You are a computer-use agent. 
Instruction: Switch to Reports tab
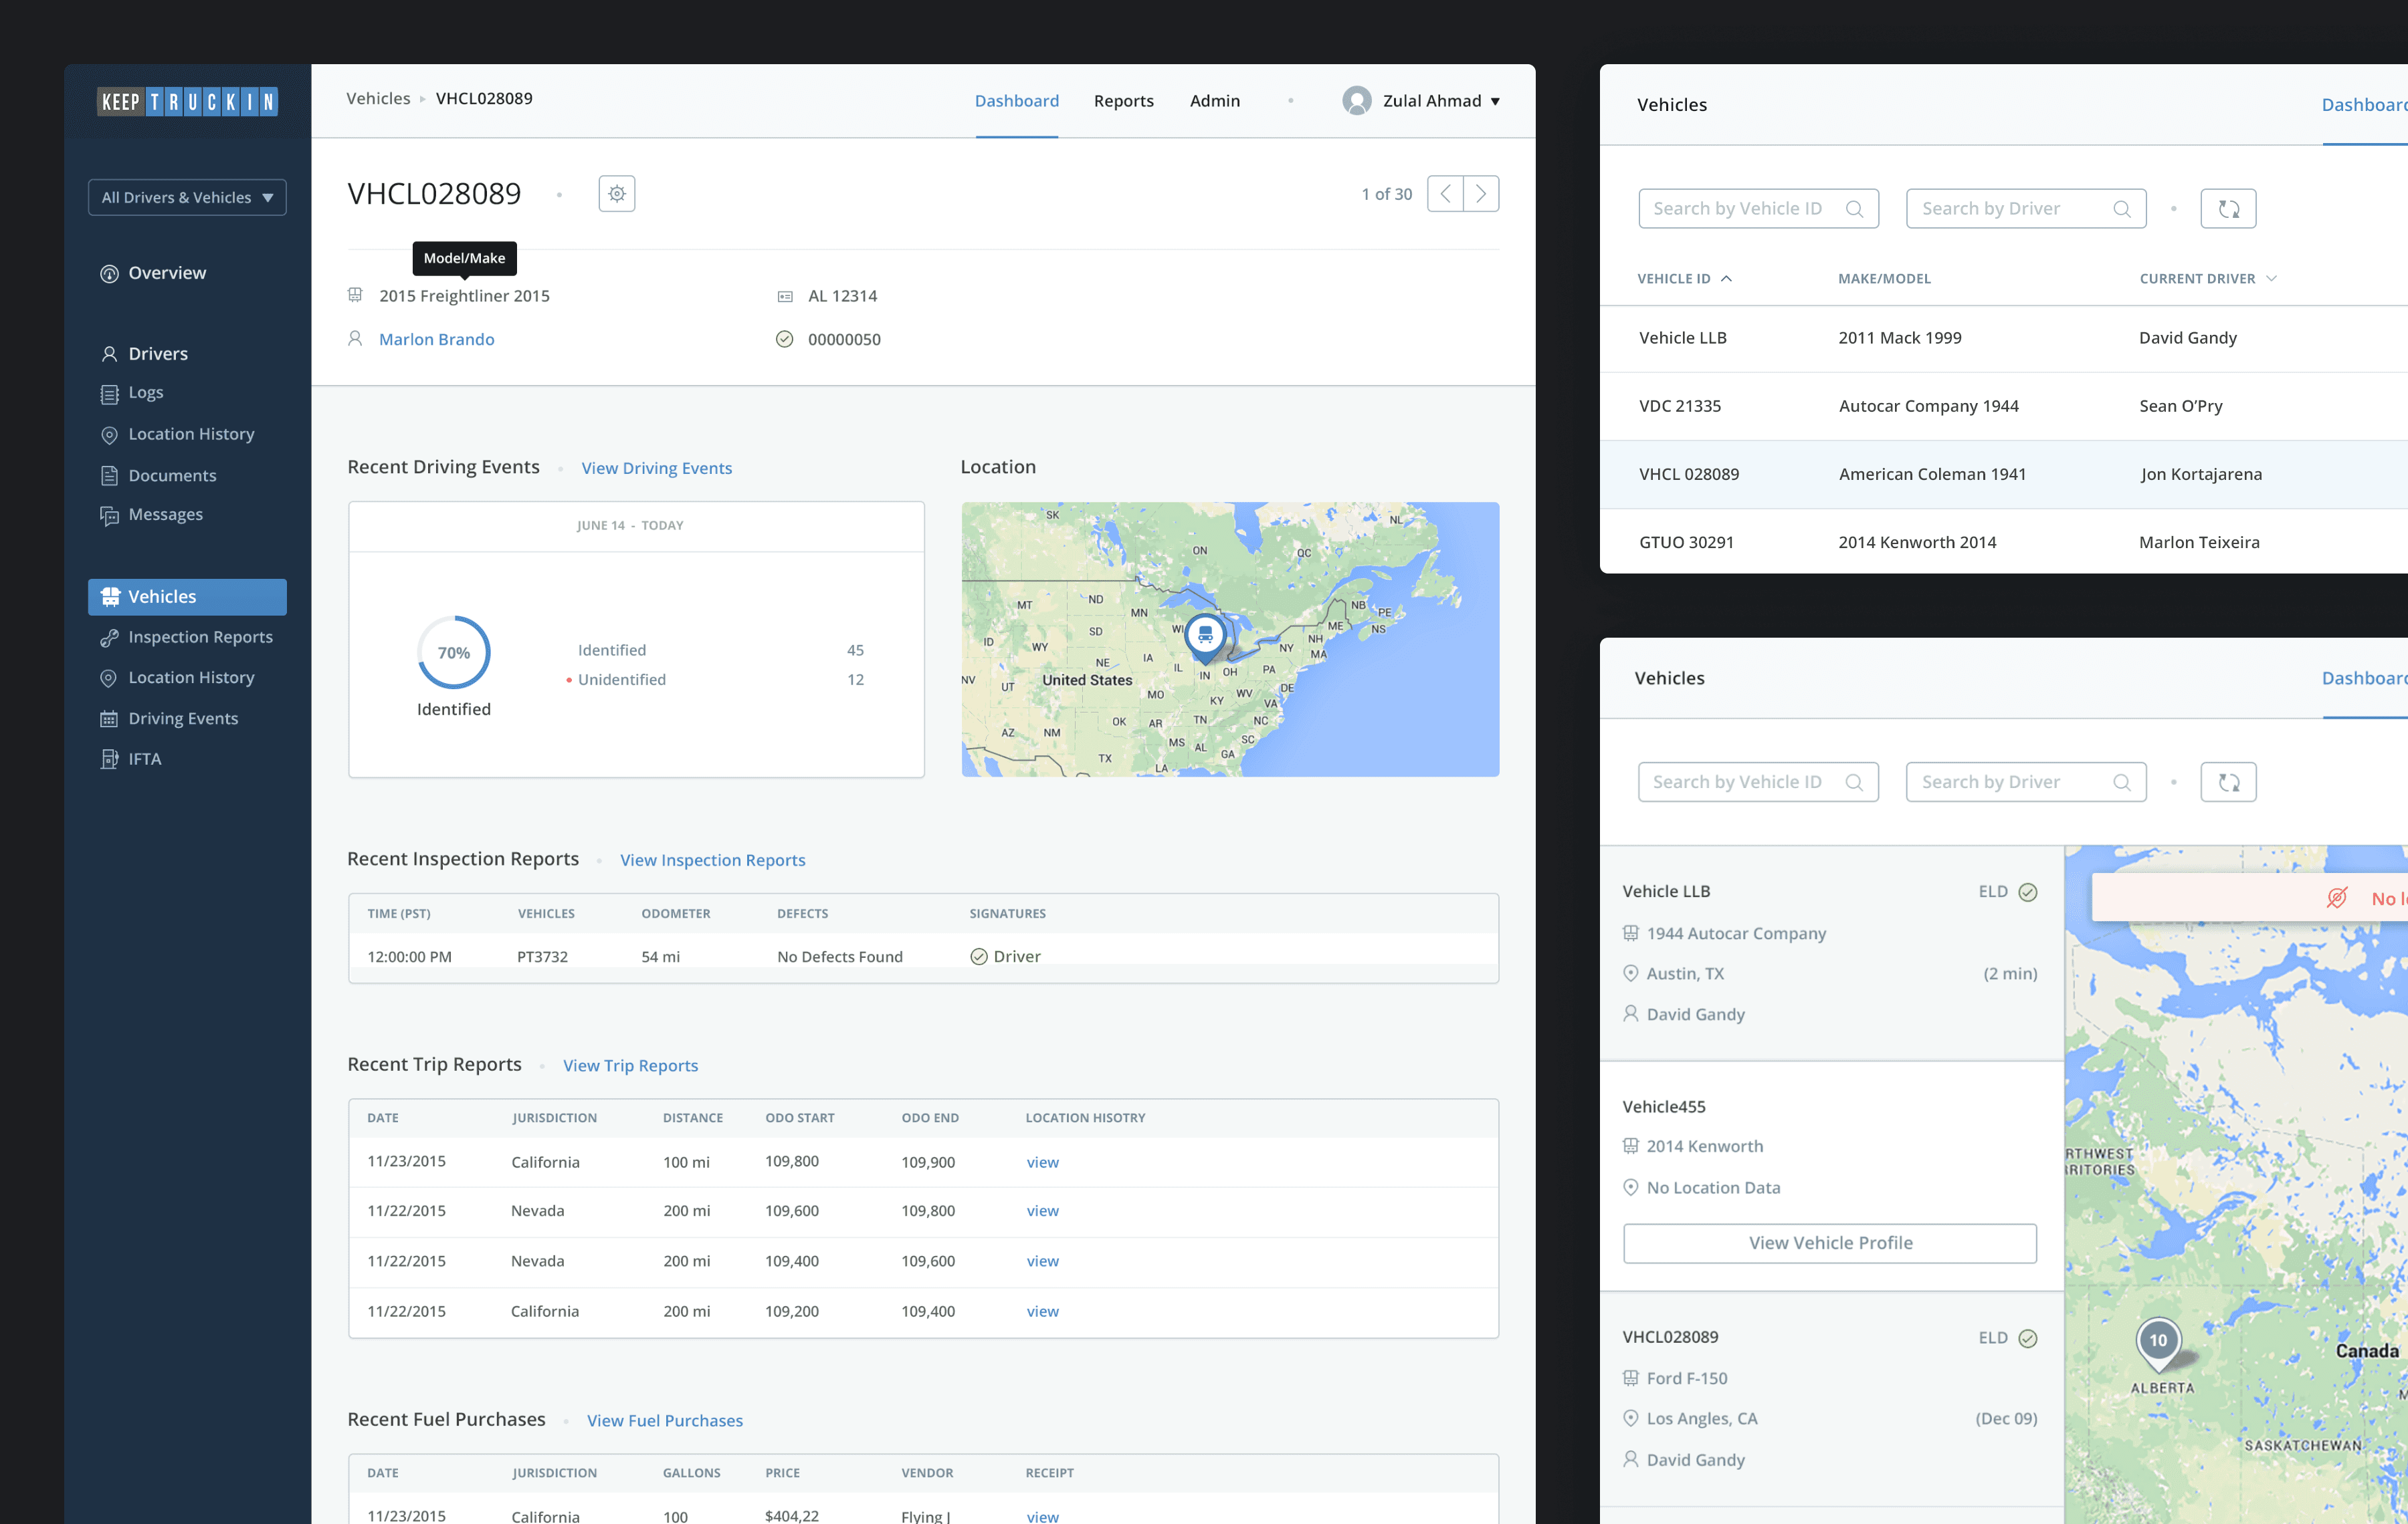[x=1123, y=101]
